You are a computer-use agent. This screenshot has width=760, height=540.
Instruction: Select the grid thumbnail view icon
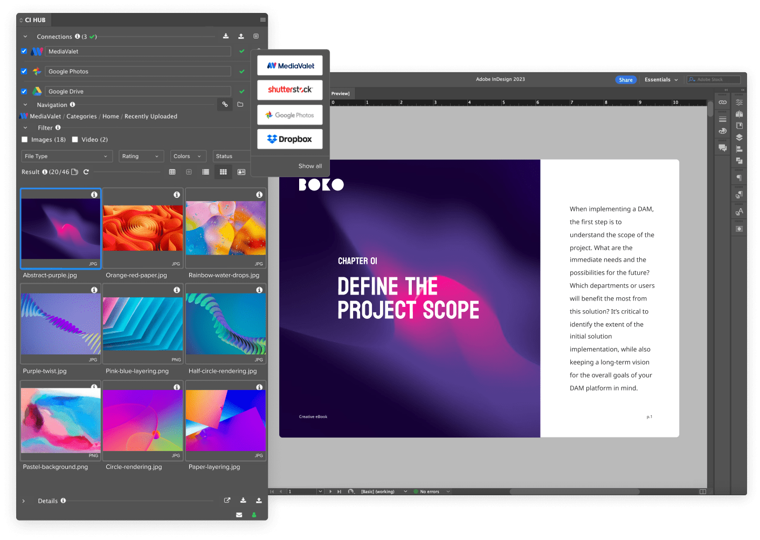tap(223, 172)
